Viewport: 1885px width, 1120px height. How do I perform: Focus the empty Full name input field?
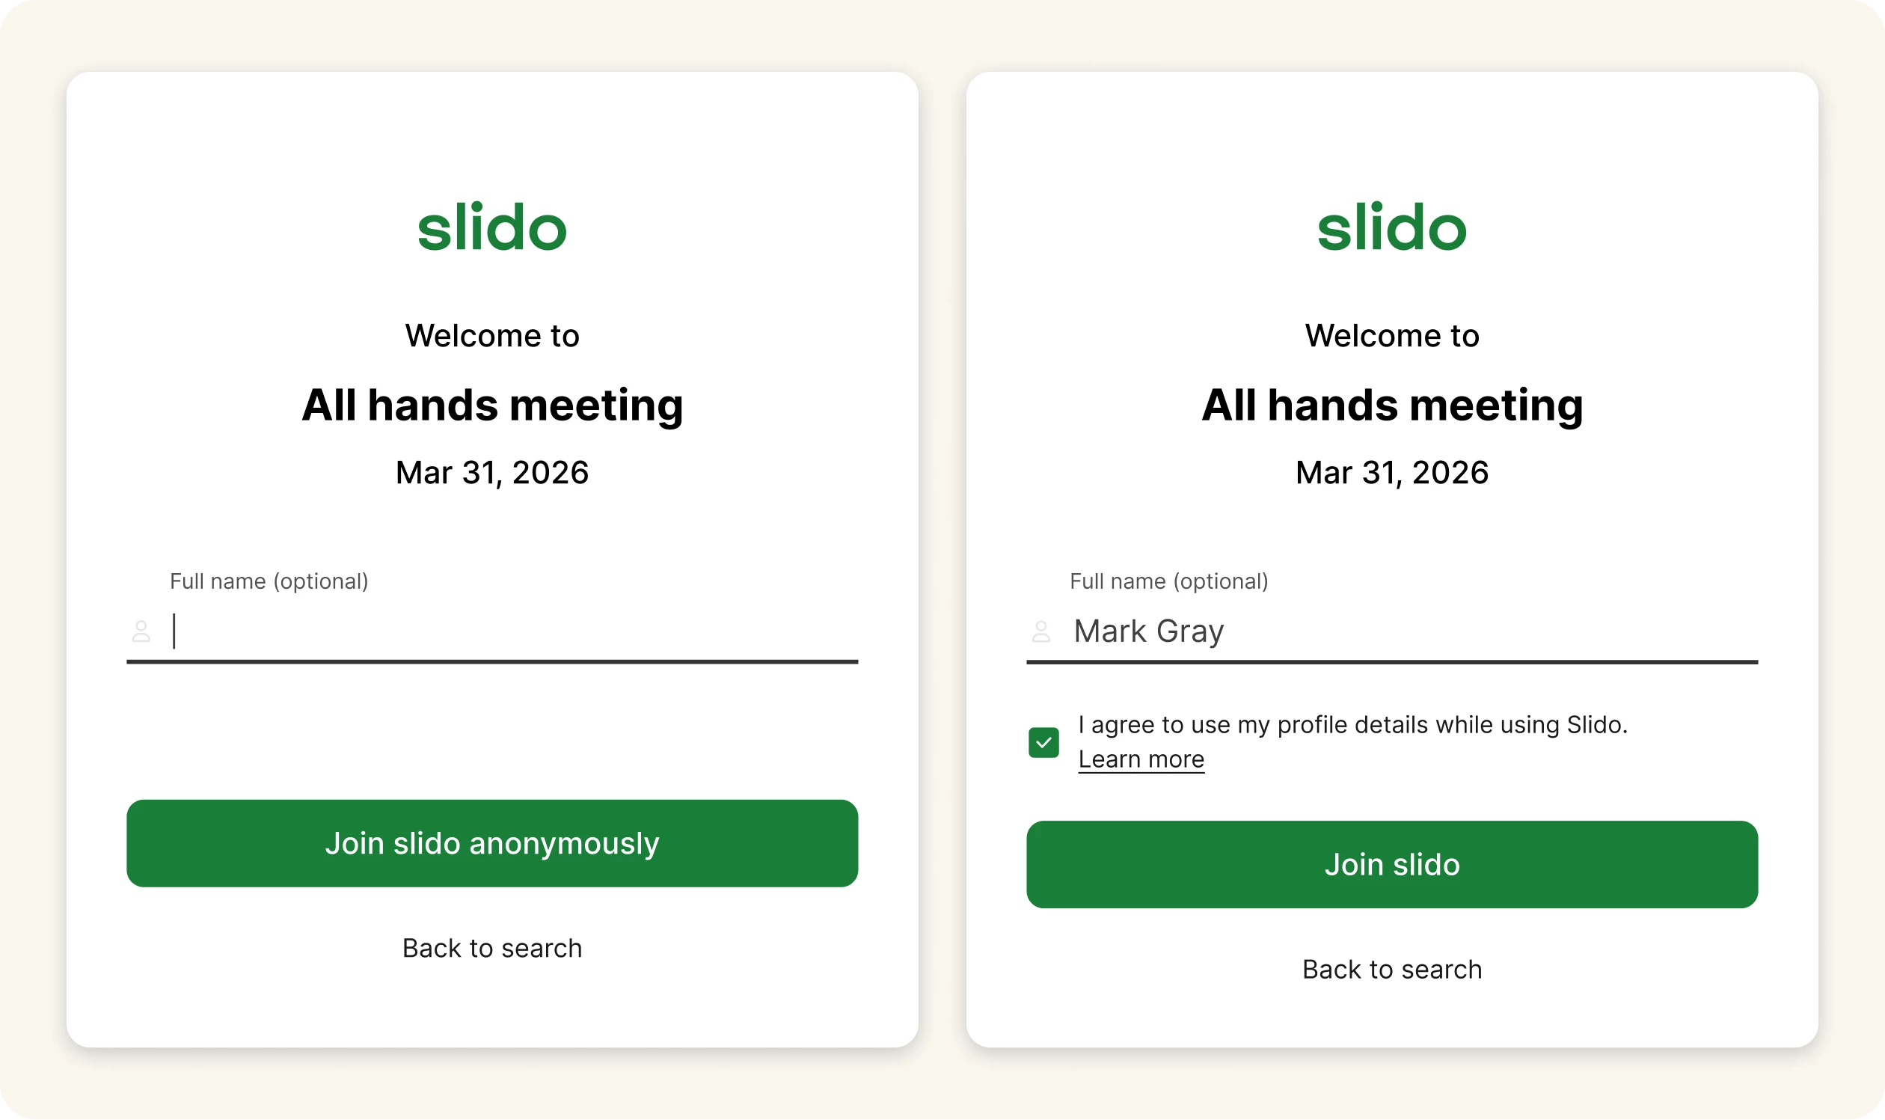click(513, 631)
